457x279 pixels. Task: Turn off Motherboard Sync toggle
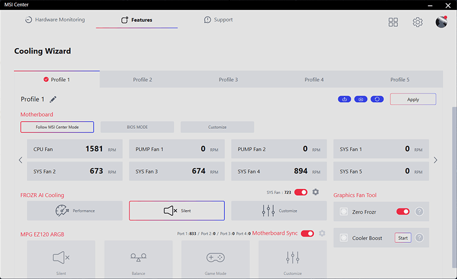coord(307,234)
